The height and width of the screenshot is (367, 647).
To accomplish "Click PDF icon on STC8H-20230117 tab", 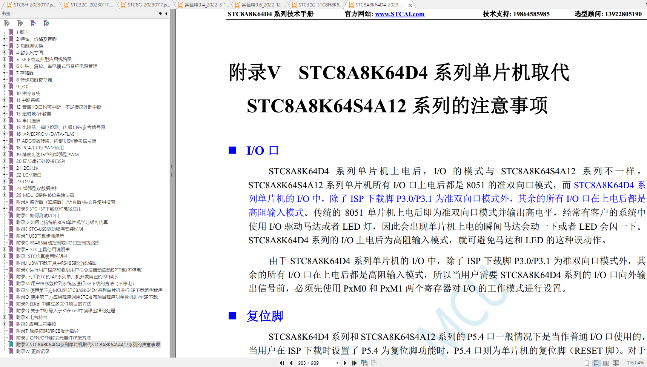I will point(10,5).
